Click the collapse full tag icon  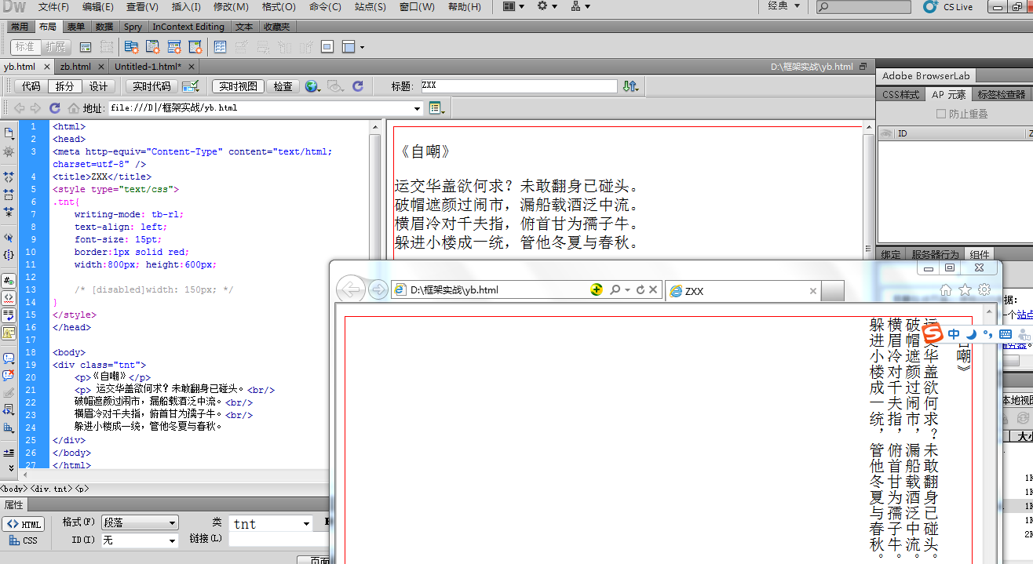point(9,176)
